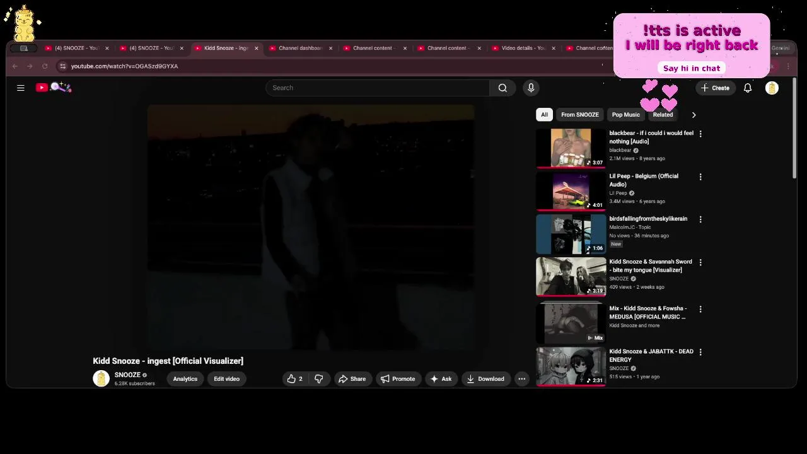Activate voice search microphone
Viewport: 807px width, 454px height.
pyautogui.click(x=531, y=88)
